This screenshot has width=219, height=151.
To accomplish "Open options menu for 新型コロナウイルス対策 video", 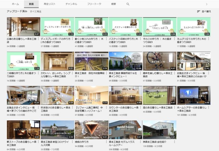I will [x=72, y=142].
